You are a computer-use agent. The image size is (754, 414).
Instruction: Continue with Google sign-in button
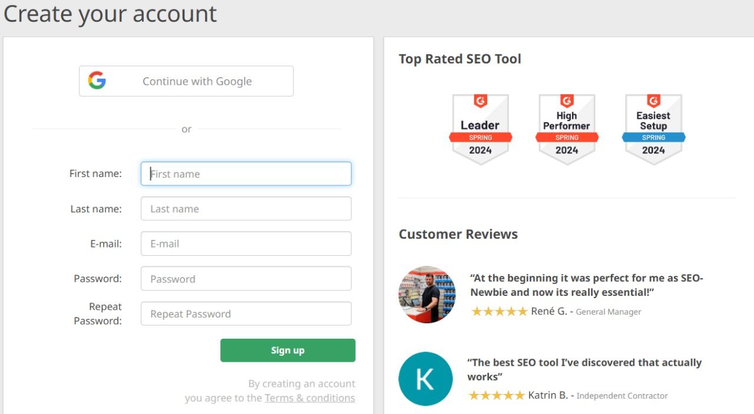(x=186, y=81)
